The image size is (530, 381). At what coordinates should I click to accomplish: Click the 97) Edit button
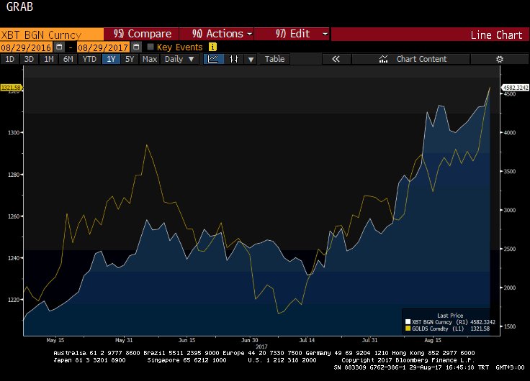pyautogui.click(x=292, y=34)
